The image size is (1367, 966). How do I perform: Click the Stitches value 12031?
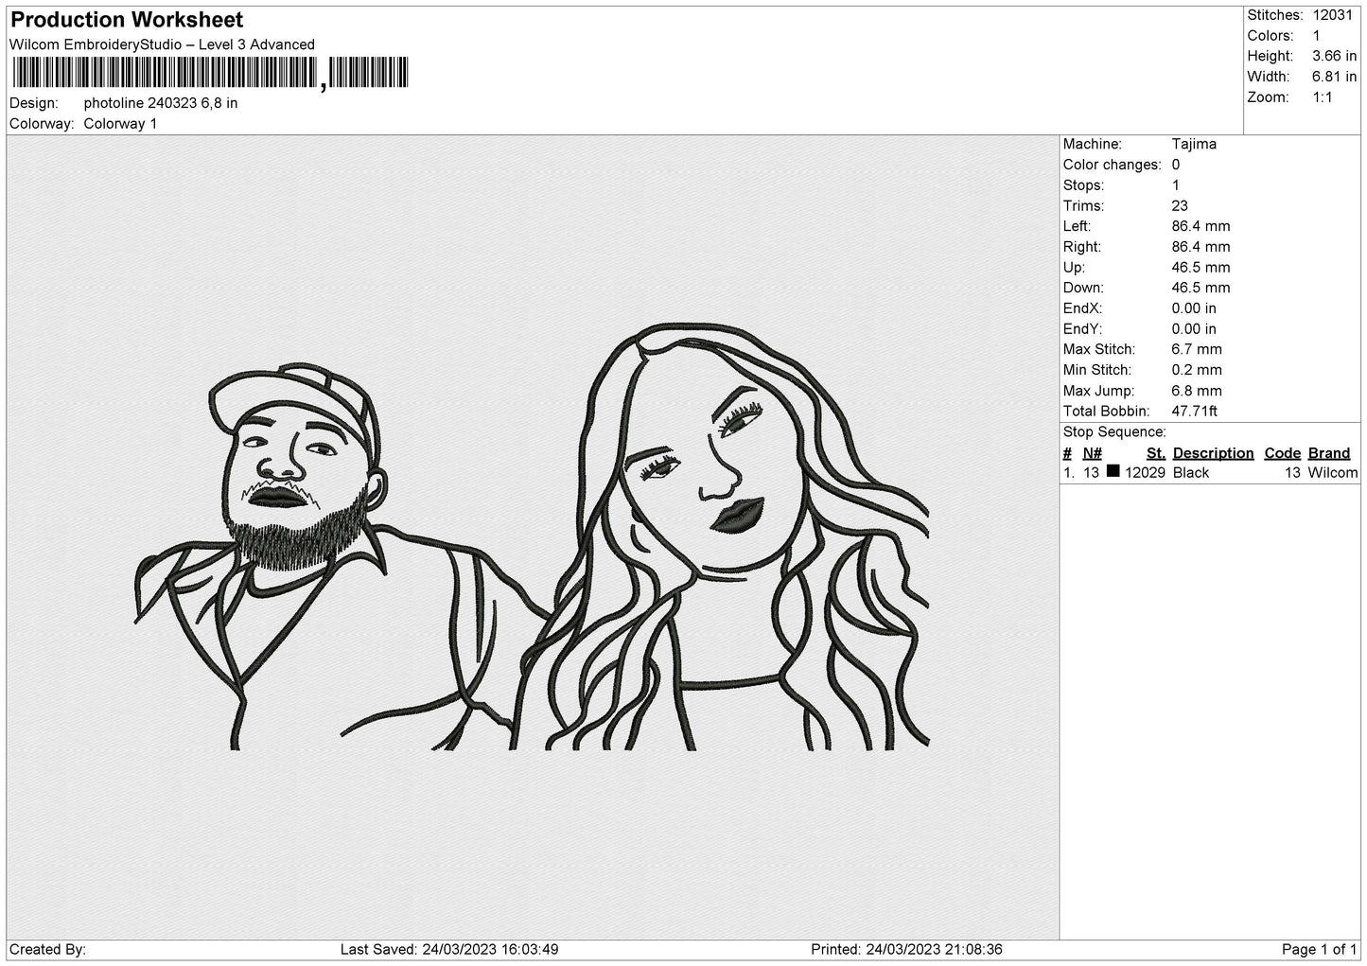[1333, 15]
